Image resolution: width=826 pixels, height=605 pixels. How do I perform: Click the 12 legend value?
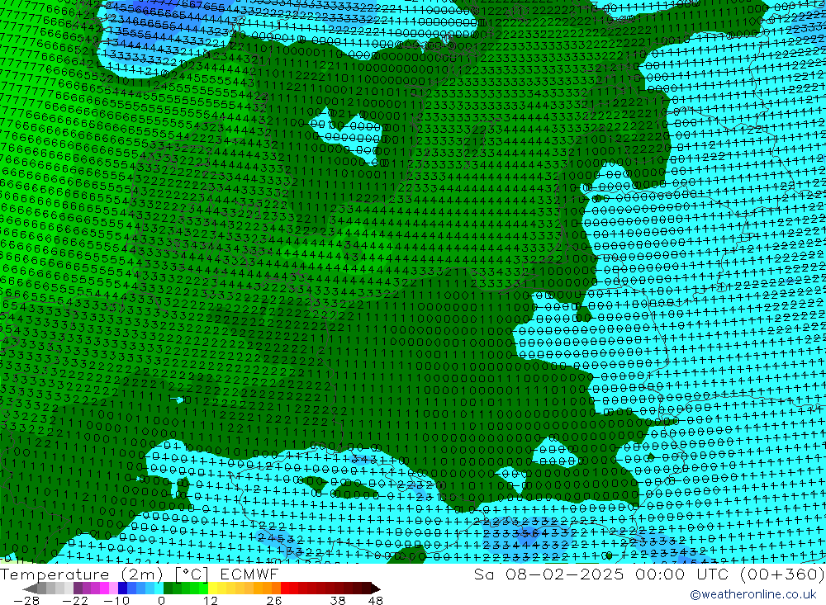pyautogui.click(x=210, y=600)
